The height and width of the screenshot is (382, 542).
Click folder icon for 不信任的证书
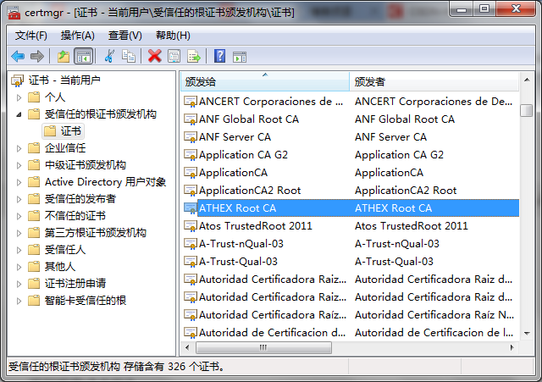[x=34, y=216]
